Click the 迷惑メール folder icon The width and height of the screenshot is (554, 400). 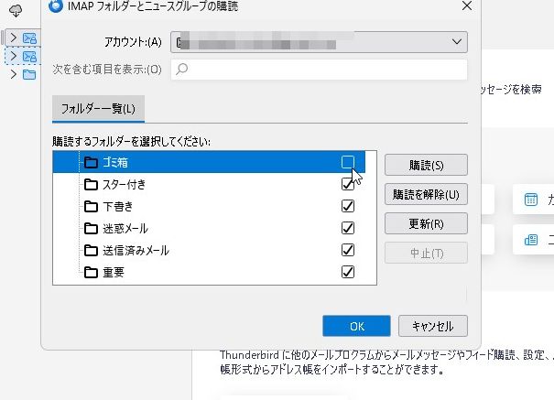(91, 229)
